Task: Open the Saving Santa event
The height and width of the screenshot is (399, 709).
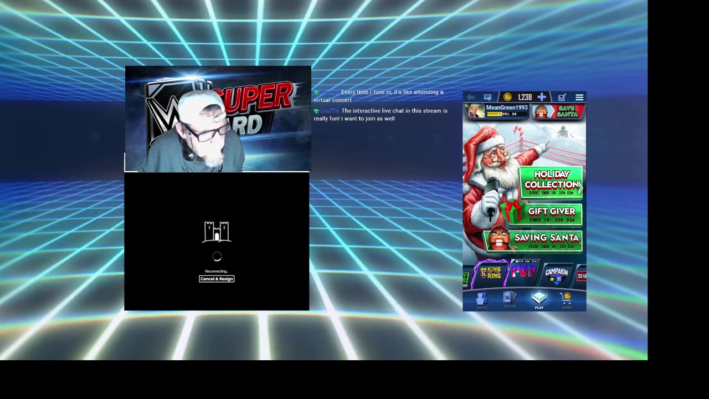Action: 533,240
